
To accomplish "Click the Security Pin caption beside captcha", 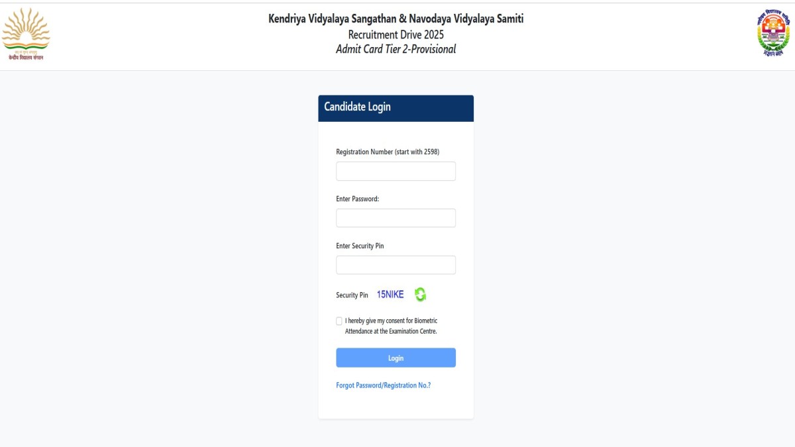I will pyautogui.click(x=352, y=295).
